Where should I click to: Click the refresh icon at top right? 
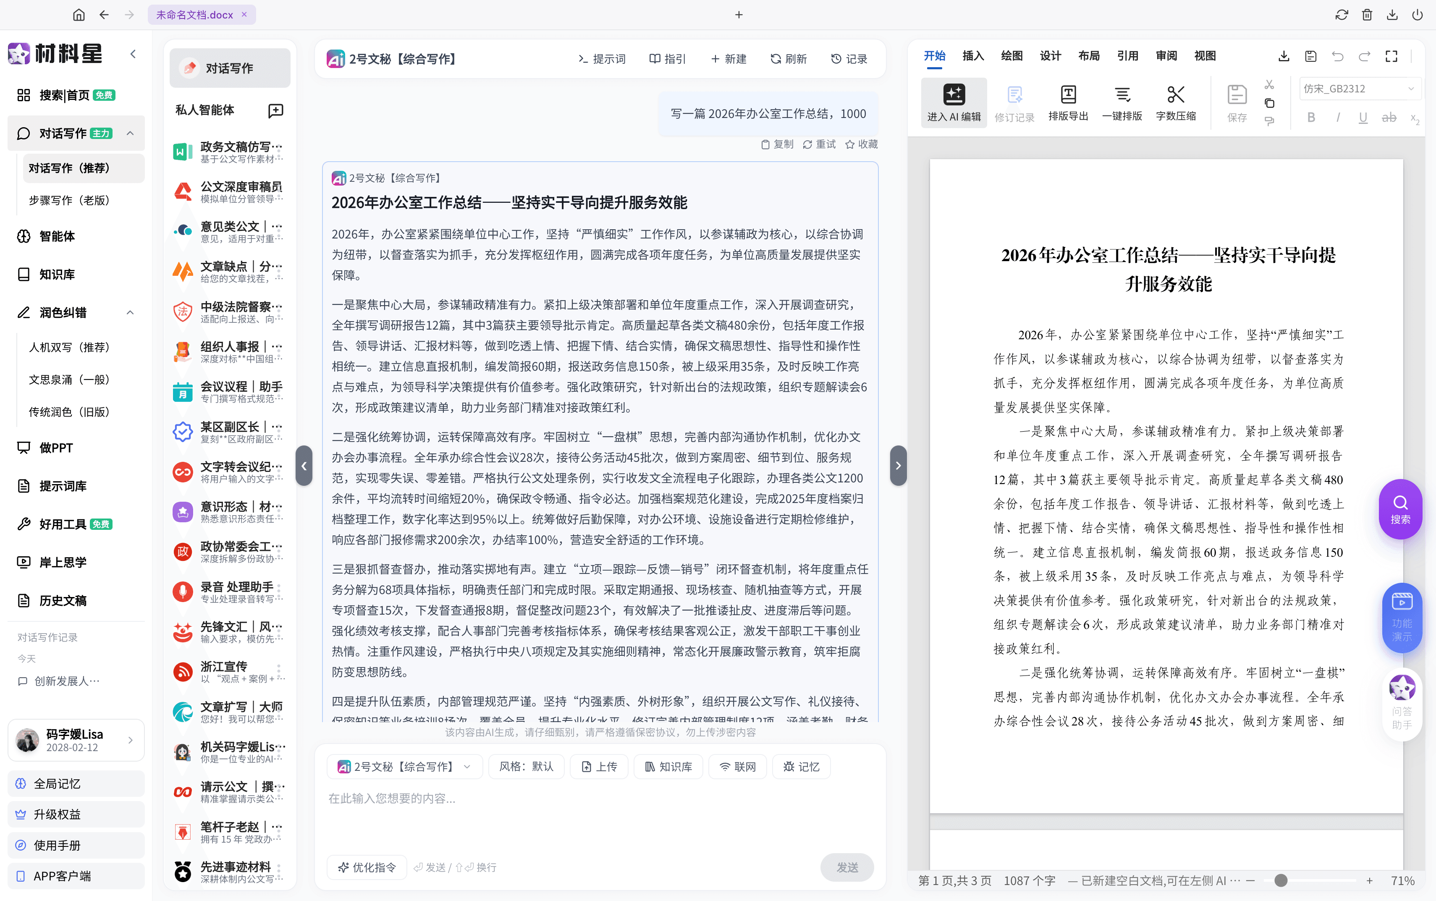(x=1341, y=15)
